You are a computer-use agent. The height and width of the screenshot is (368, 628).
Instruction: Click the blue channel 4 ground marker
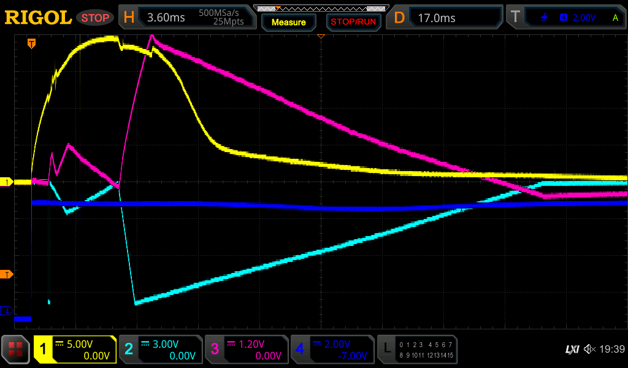7,311
